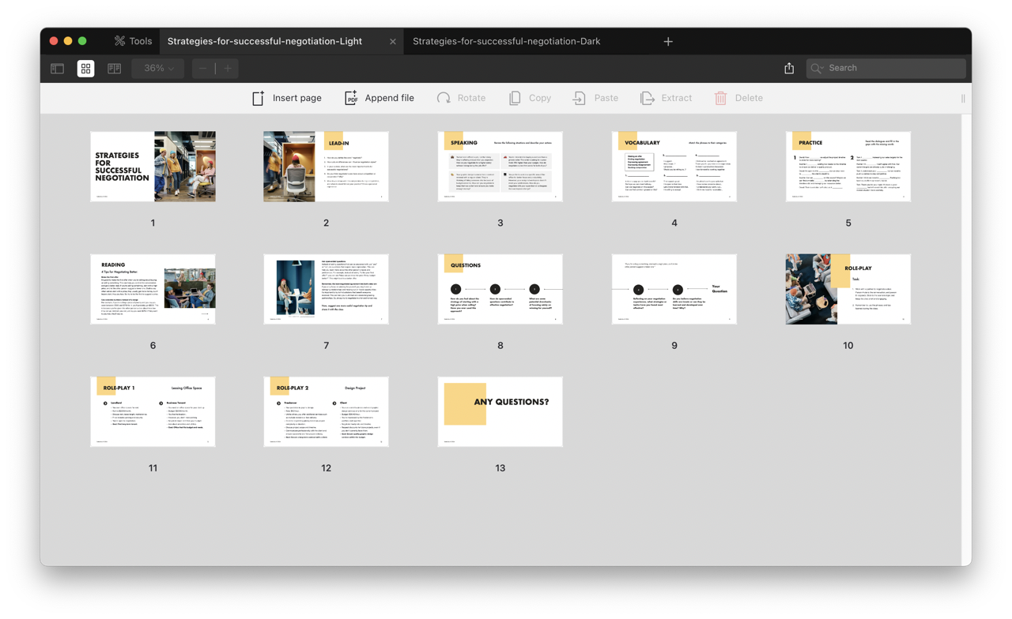Close the Light negotiation tab
This screenshot has width=1012, height=619.
393,41
